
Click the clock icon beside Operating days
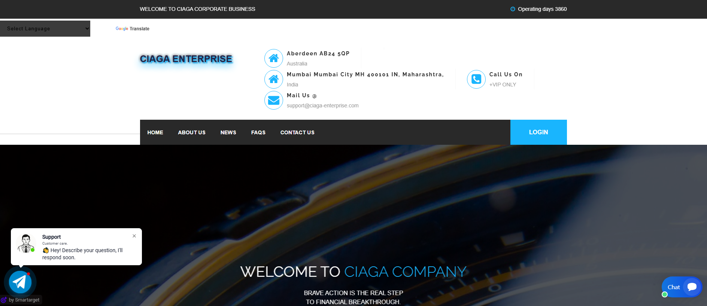click(x=513, y=9)
